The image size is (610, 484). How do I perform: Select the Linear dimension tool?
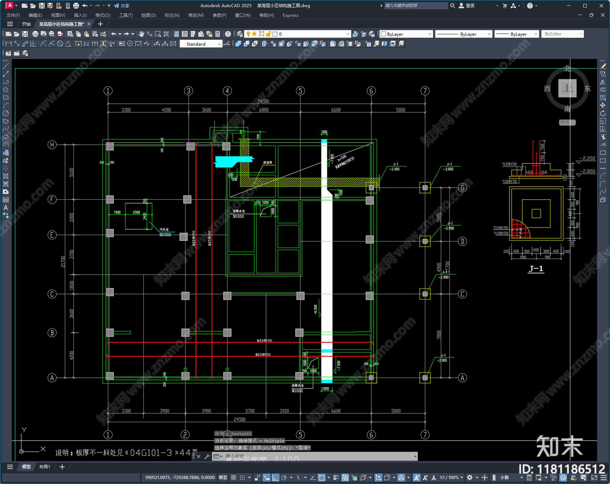pyautogui.click(x=8, y=44)
